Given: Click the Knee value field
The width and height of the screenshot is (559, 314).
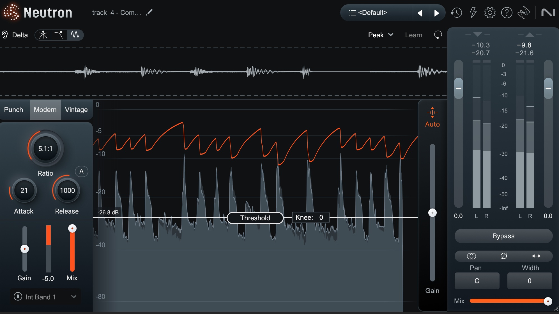Looking at the screenshot, I should [x=310, y=217].
